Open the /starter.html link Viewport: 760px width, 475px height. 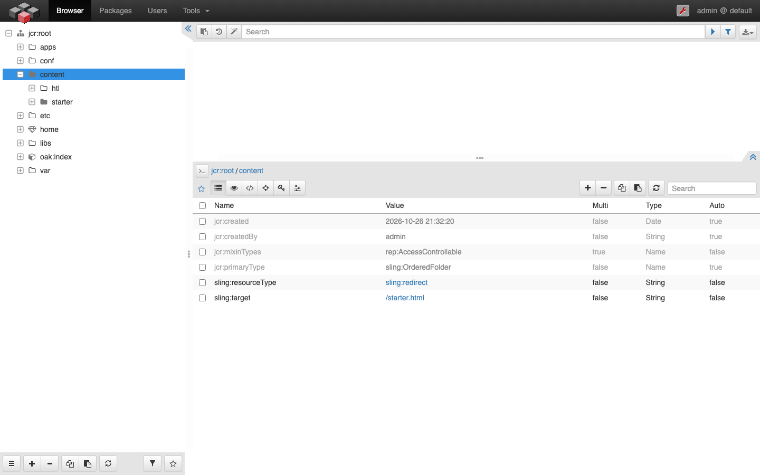tap(405, 298)
